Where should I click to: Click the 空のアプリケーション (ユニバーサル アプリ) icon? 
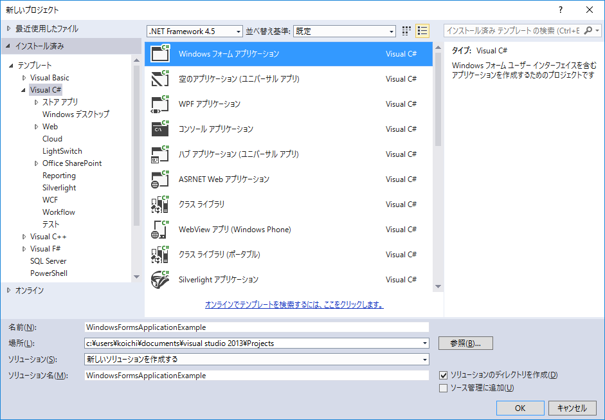point(160,78)
